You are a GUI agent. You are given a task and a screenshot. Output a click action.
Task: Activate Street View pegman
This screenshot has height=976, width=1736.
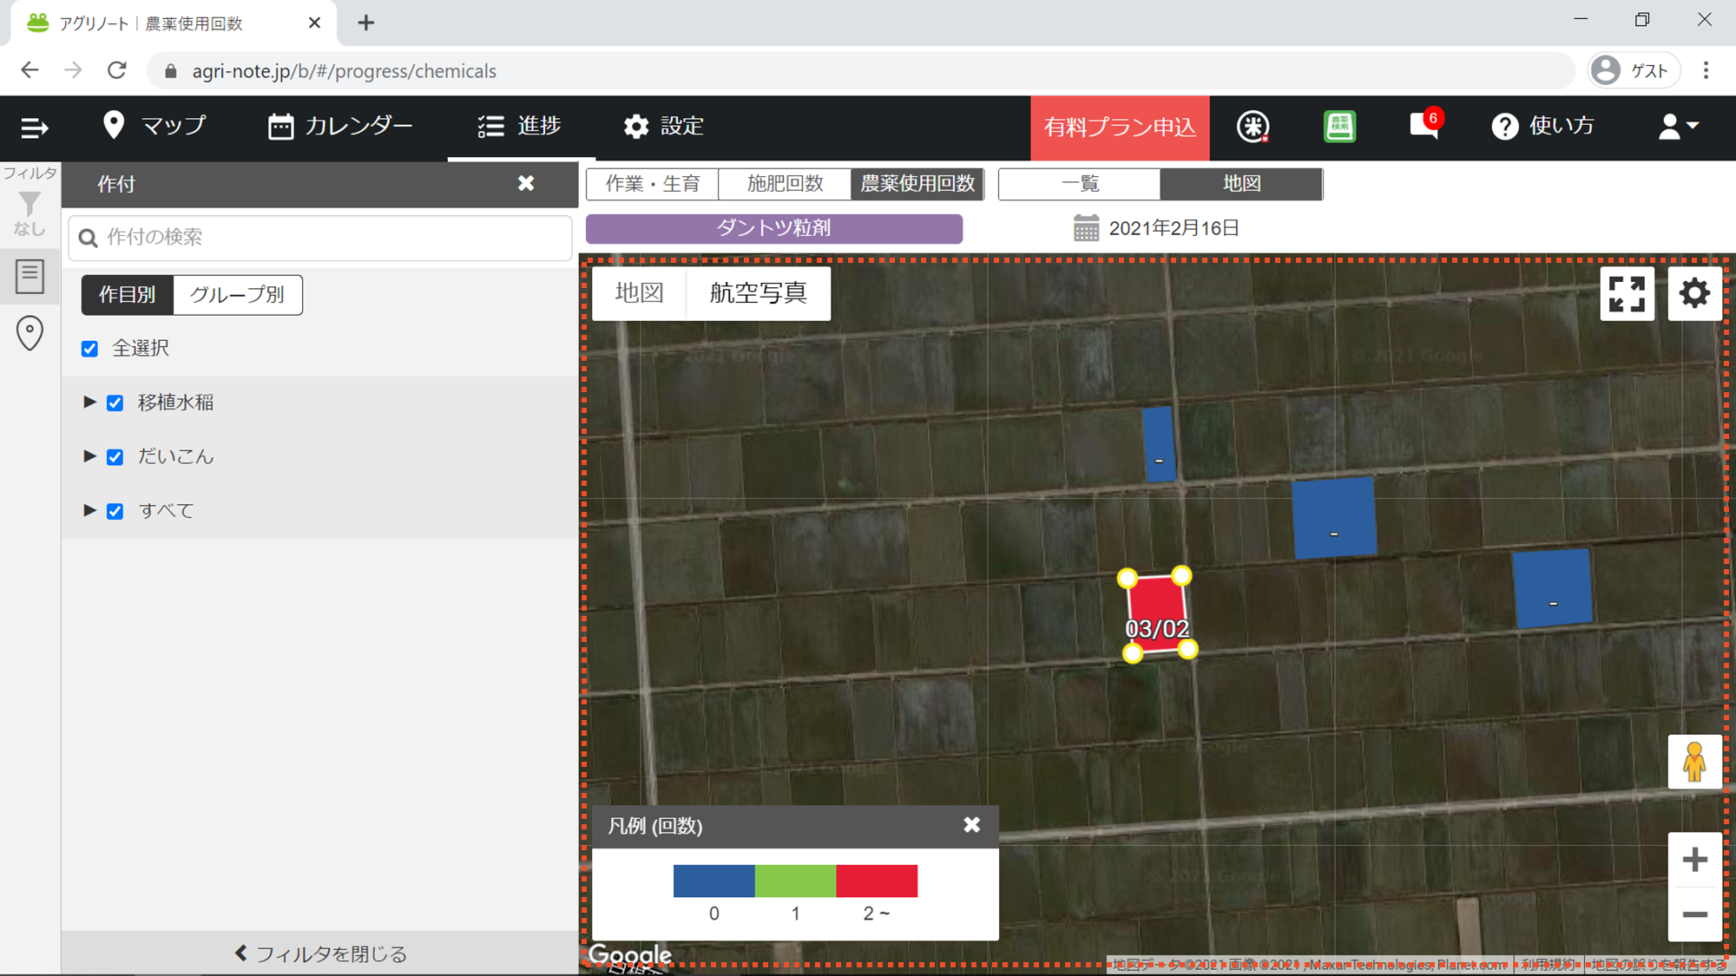(x=1694, y=763)
